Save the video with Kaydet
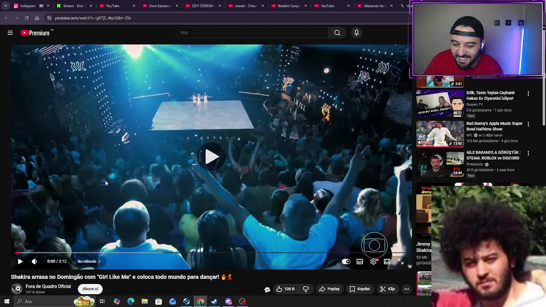This screenshot has height=307, width=546. pyautogui.click(x=360, y=289)
